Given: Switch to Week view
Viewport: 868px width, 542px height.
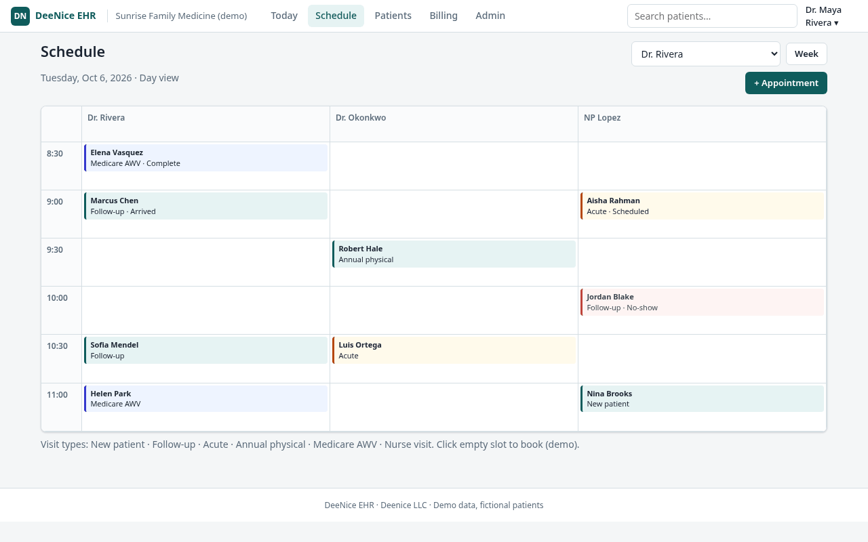Looking at the screenshot, I should click(x=806, y=54).
